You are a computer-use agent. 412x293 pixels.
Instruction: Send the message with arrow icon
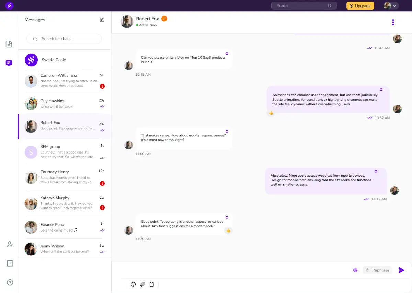(x=401, y=270)
